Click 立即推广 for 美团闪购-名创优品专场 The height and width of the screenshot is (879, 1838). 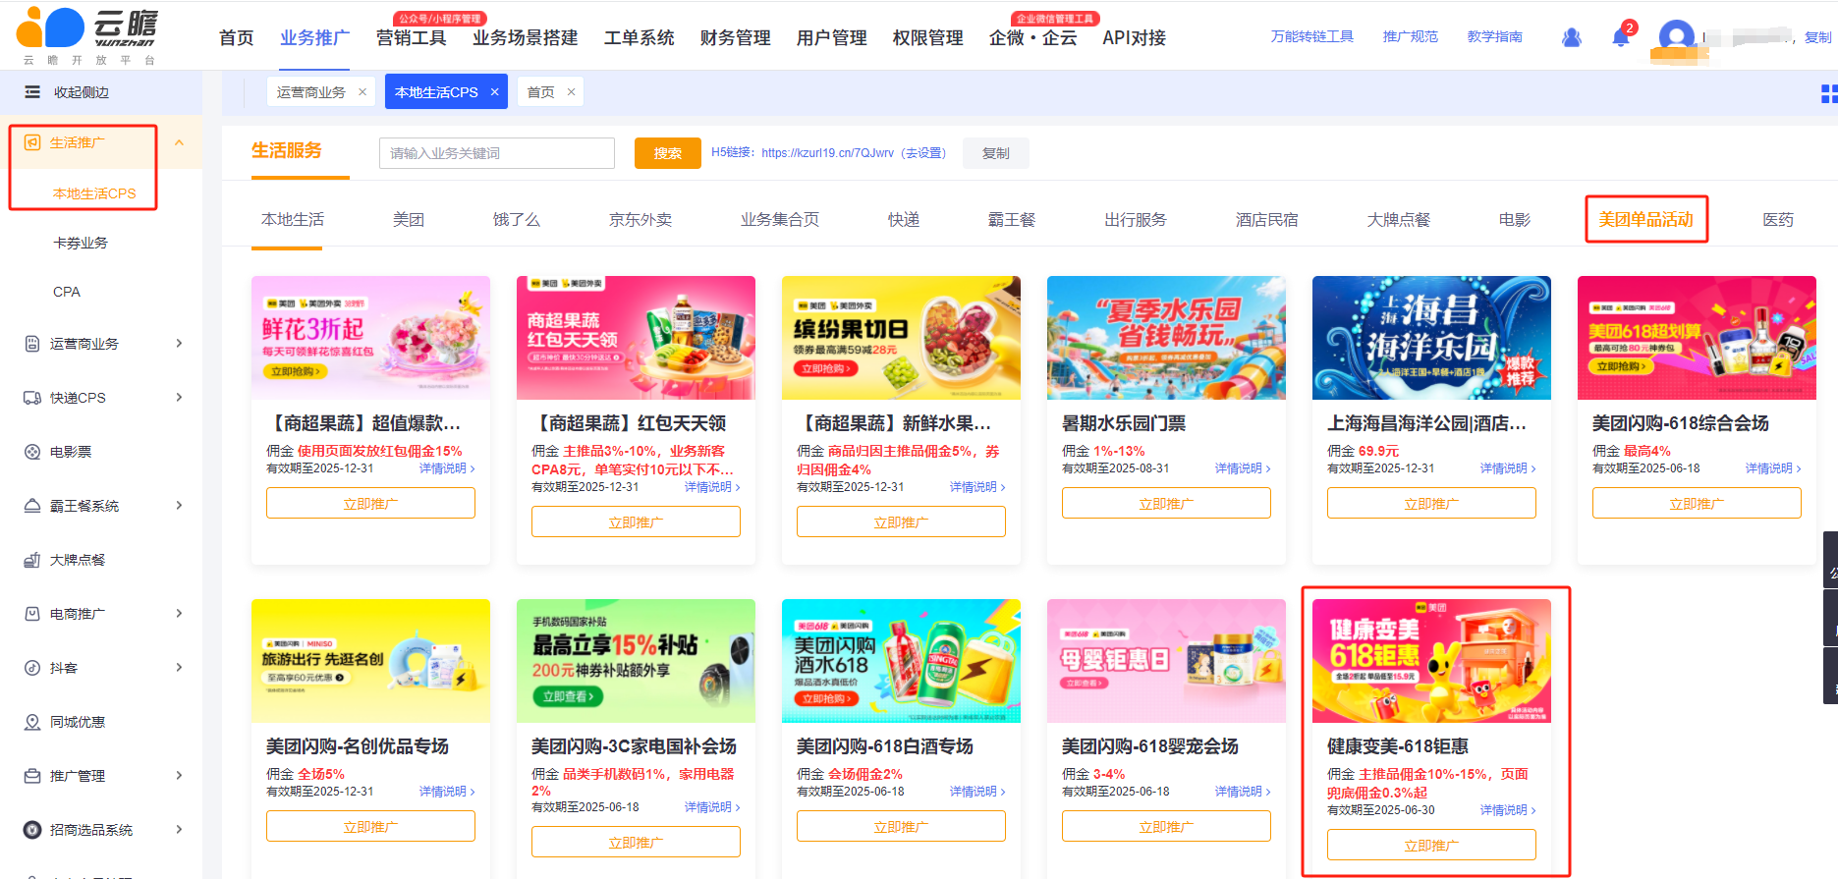370,826
